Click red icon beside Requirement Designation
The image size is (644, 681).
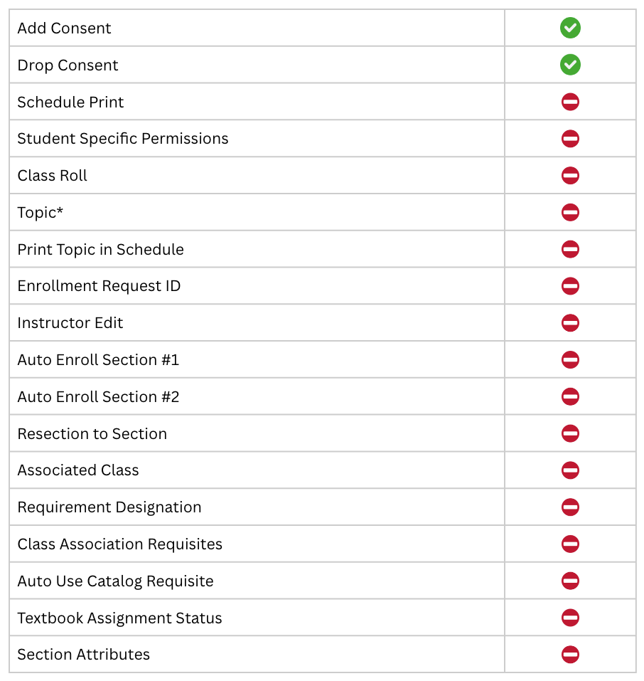click(570, 507)
